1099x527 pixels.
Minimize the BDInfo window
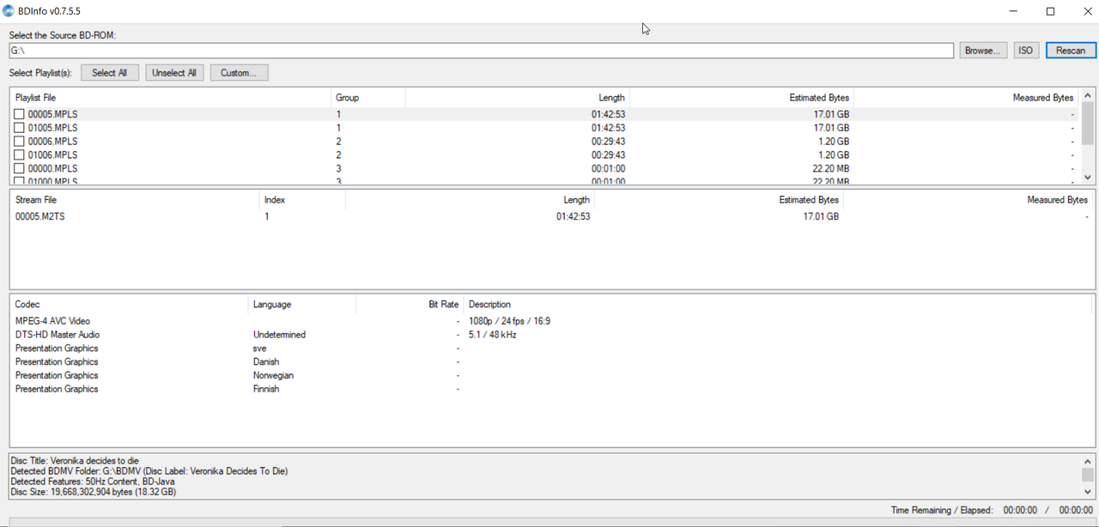click(1013, 11)
